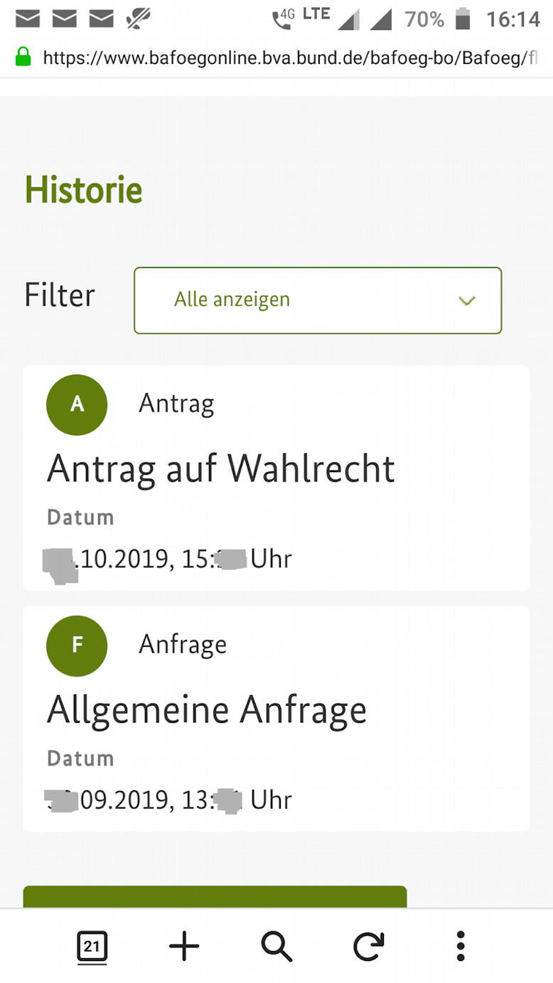Tap the green padlock security icon
The height and width of the screenshot is (983, 553).
pos(23,57)
